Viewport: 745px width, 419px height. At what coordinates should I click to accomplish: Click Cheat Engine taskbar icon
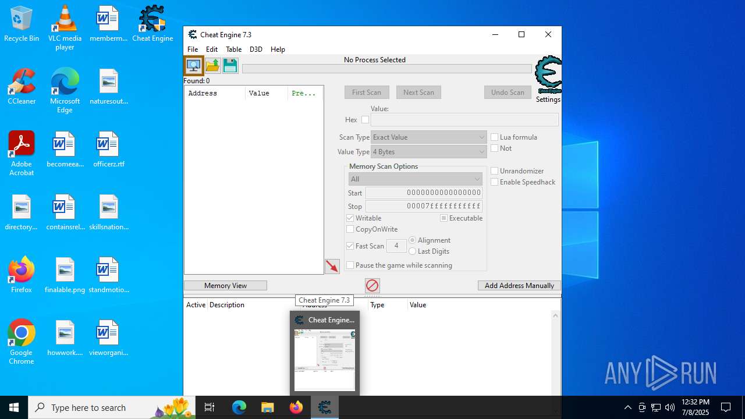coord(325,407)
